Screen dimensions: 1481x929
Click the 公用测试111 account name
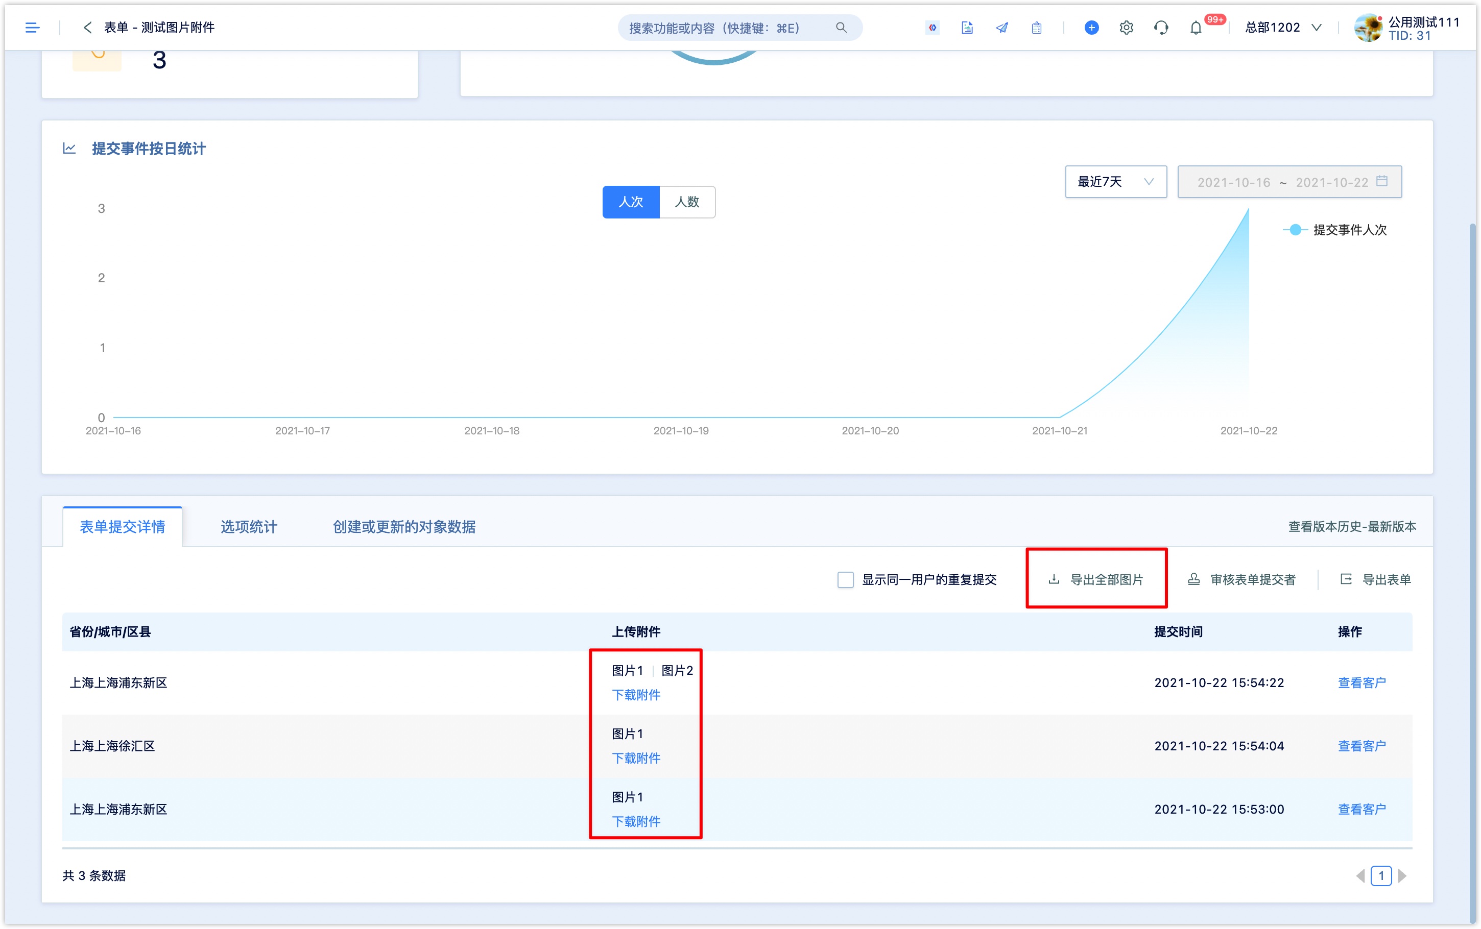pos(1423,22)
